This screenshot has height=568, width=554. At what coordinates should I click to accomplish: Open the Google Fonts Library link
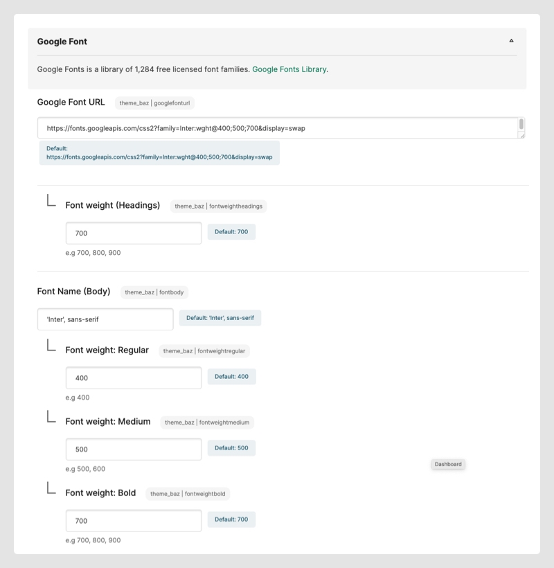289,69
